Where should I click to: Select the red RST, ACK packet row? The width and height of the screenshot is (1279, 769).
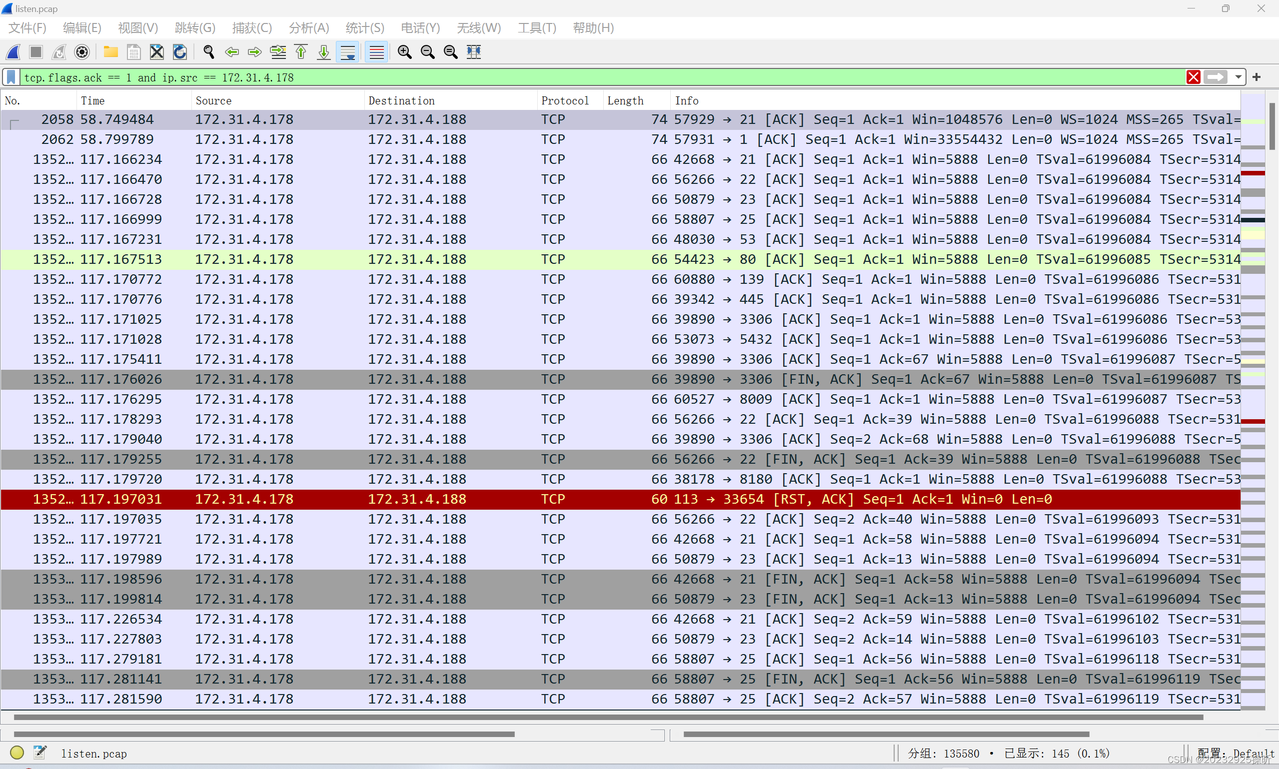(x=621, y=499)
